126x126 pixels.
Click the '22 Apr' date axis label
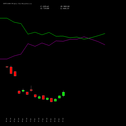pyautogui.click(x=55, y=120)
